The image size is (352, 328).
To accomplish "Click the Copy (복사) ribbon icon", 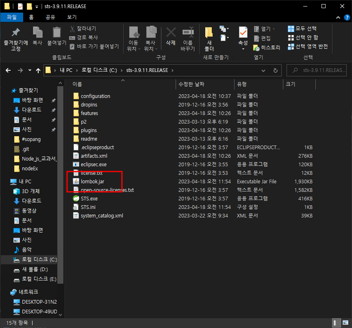I will (37, 32).
